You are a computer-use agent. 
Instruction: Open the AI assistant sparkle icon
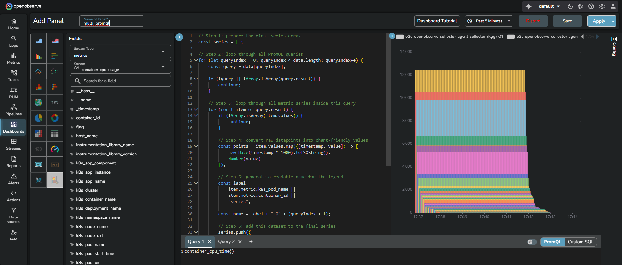529,6
